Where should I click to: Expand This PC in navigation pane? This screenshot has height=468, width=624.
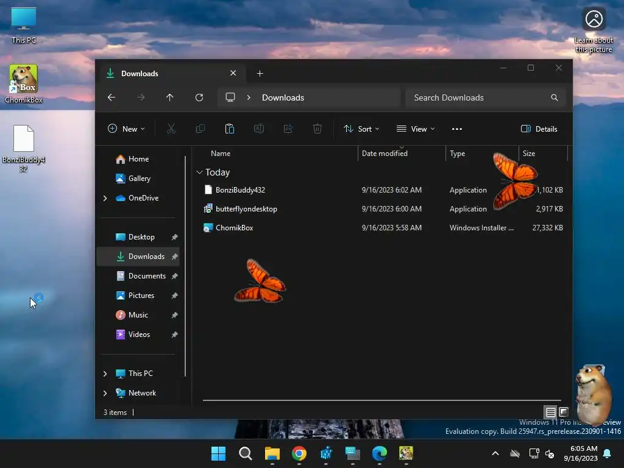point(105,374)
